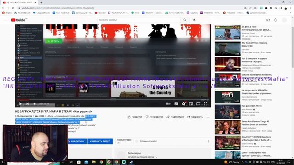Focus the YouTube search input field
294x165 pixels.
pos(139,20)
